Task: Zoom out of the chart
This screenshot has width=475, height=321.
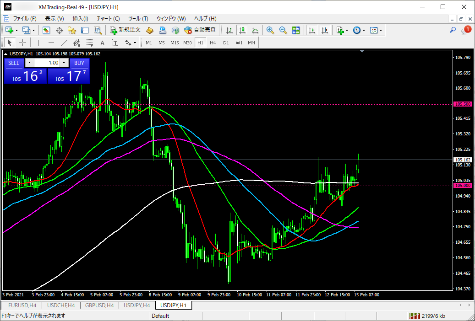Action: pos(283,30)
